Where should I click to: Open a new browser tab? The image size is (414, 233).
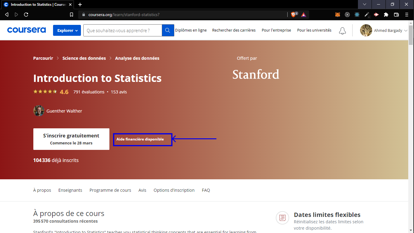tap(80, 5)
